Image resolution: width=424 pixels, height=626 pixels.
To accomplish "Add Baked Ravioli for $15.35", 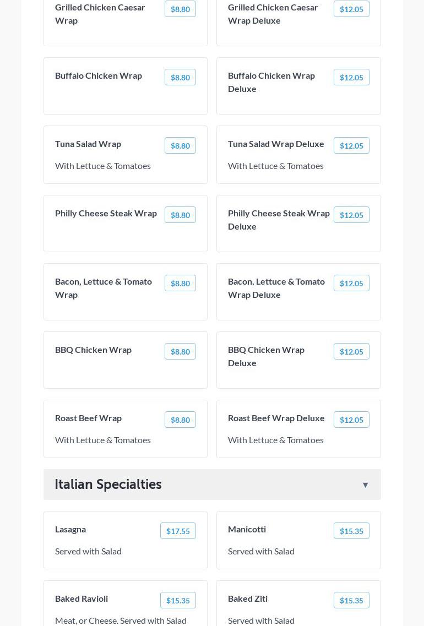I will pyautogui.click(x=178, y=601).
